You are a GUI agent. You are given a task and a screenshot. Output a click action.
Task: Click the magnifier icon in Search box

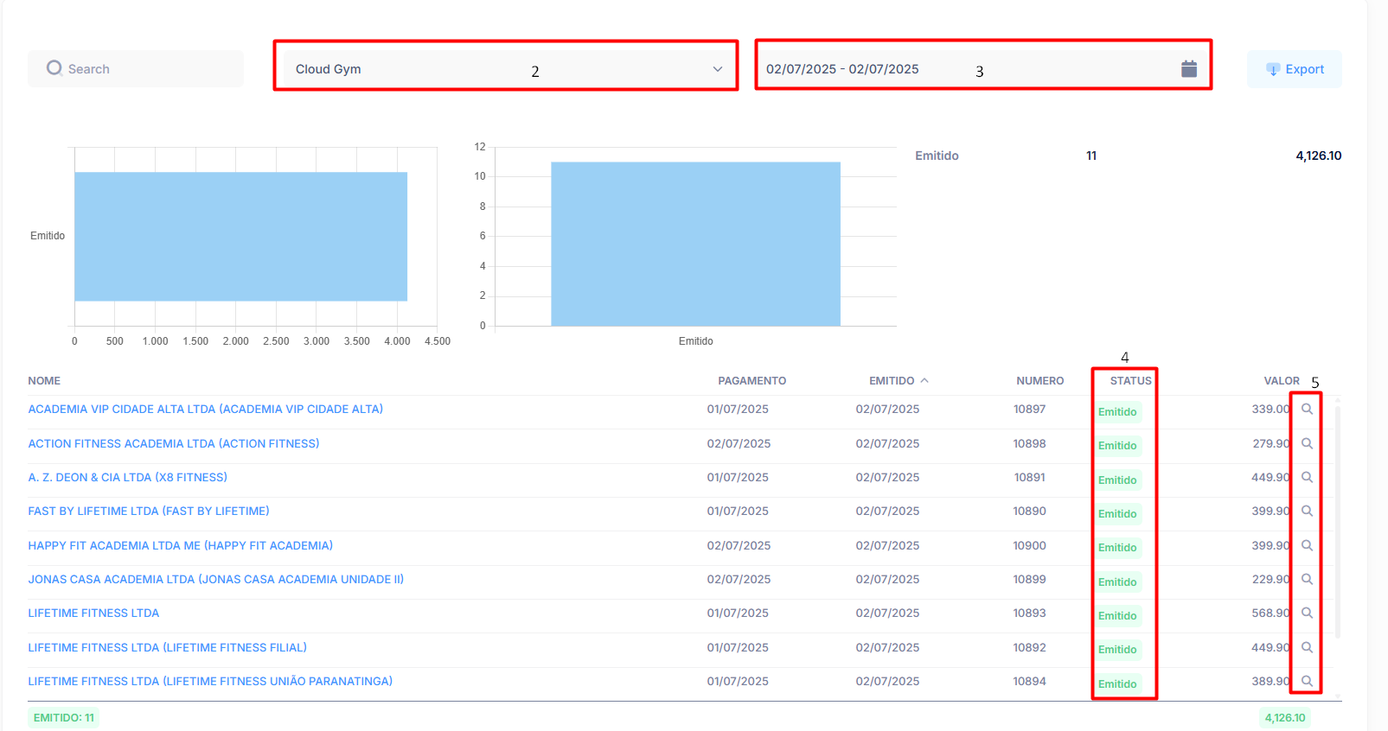pos(54,68)
